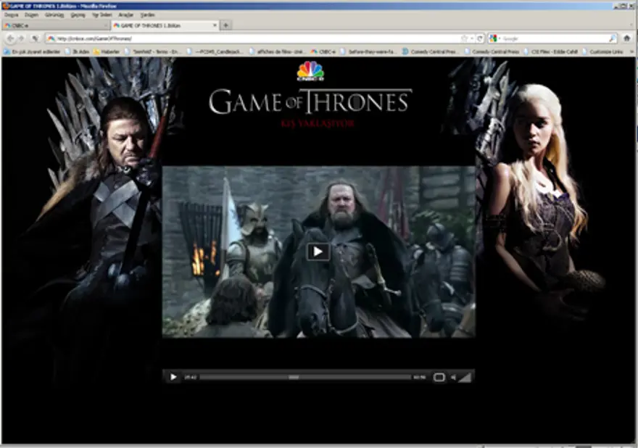Click the browser Forward arrow button
Viewport: 638px width, 448px height.
(21, 38)
